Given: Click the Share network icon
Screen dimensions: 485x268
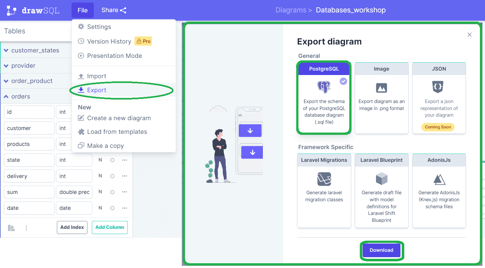Looking at the screenshot, I should [123, 10].
